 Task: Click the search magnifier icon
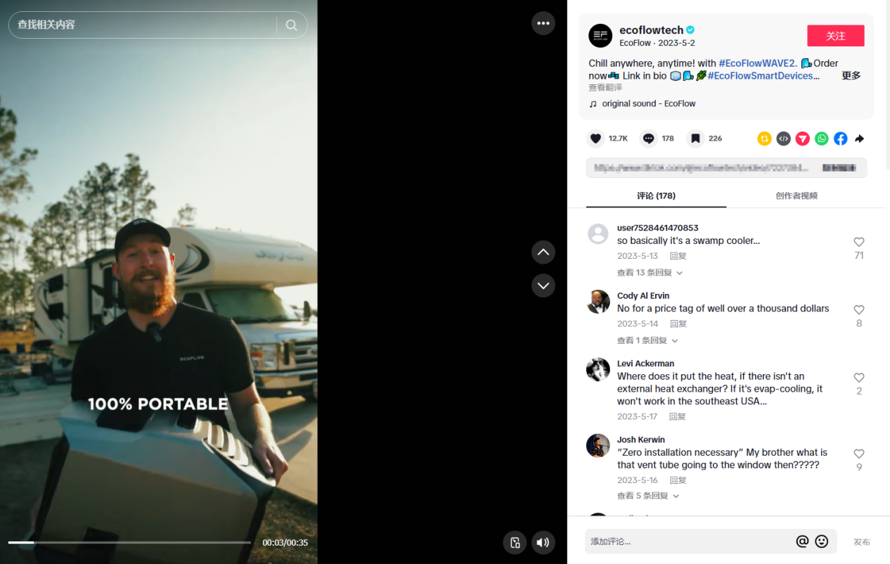pyautogui.click(x=291, y=25)
